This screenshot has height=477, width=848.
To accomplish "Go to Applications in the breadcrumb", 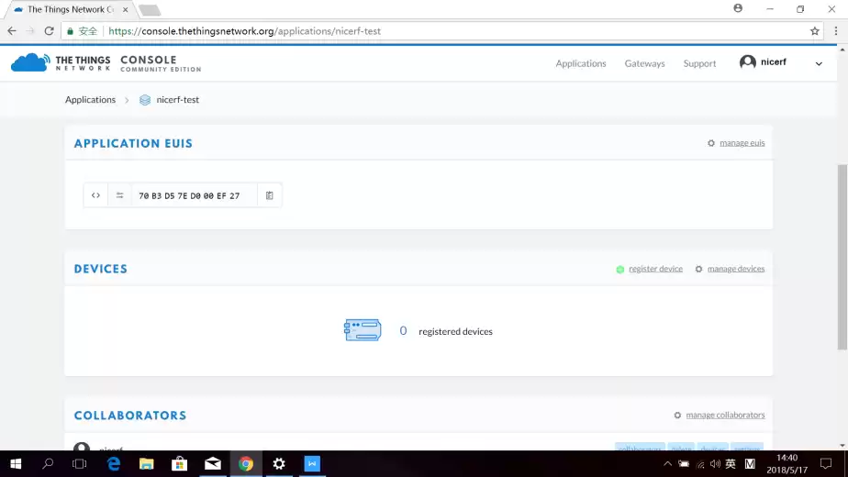I will [x=90, y=99].
